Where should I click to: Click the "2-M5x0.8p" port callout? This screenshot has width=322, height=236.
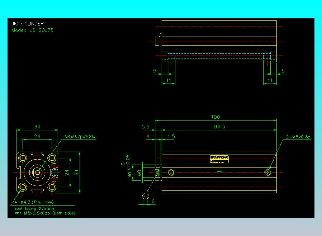tap(298, 137)
